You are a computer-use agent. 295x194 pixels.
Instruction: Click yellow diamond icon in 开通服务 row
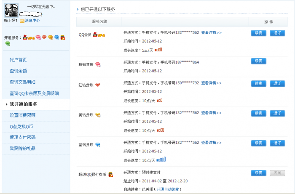(x=51, y=37)
